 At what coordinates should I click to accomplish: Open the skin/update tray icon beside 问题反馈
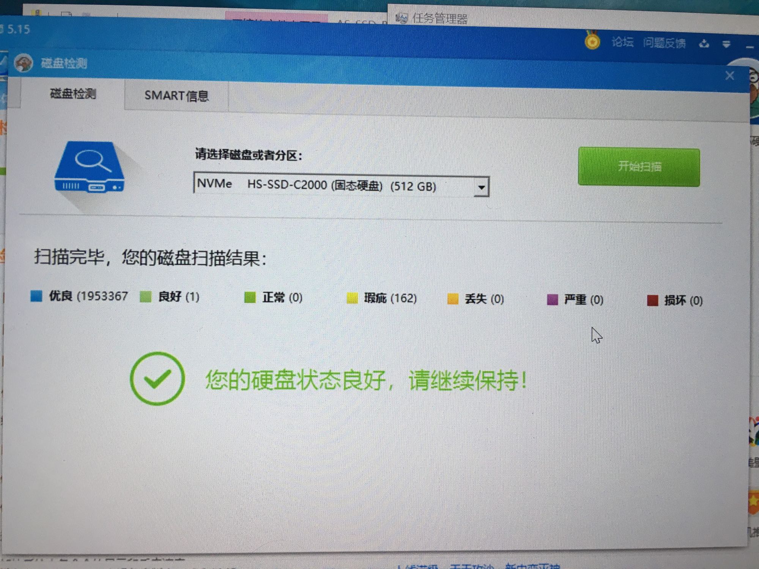[704, 44]
